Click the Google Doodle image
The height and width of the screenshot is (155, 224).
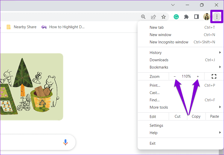[32, 87]
